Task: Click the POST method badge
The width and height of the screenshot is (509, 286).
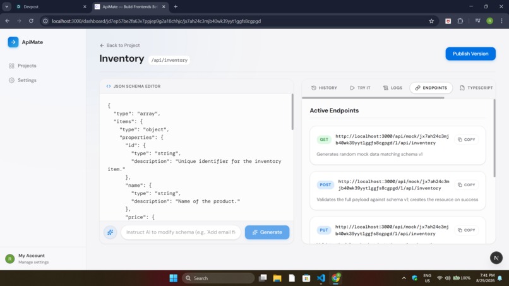Action: [x=325, y=185]
